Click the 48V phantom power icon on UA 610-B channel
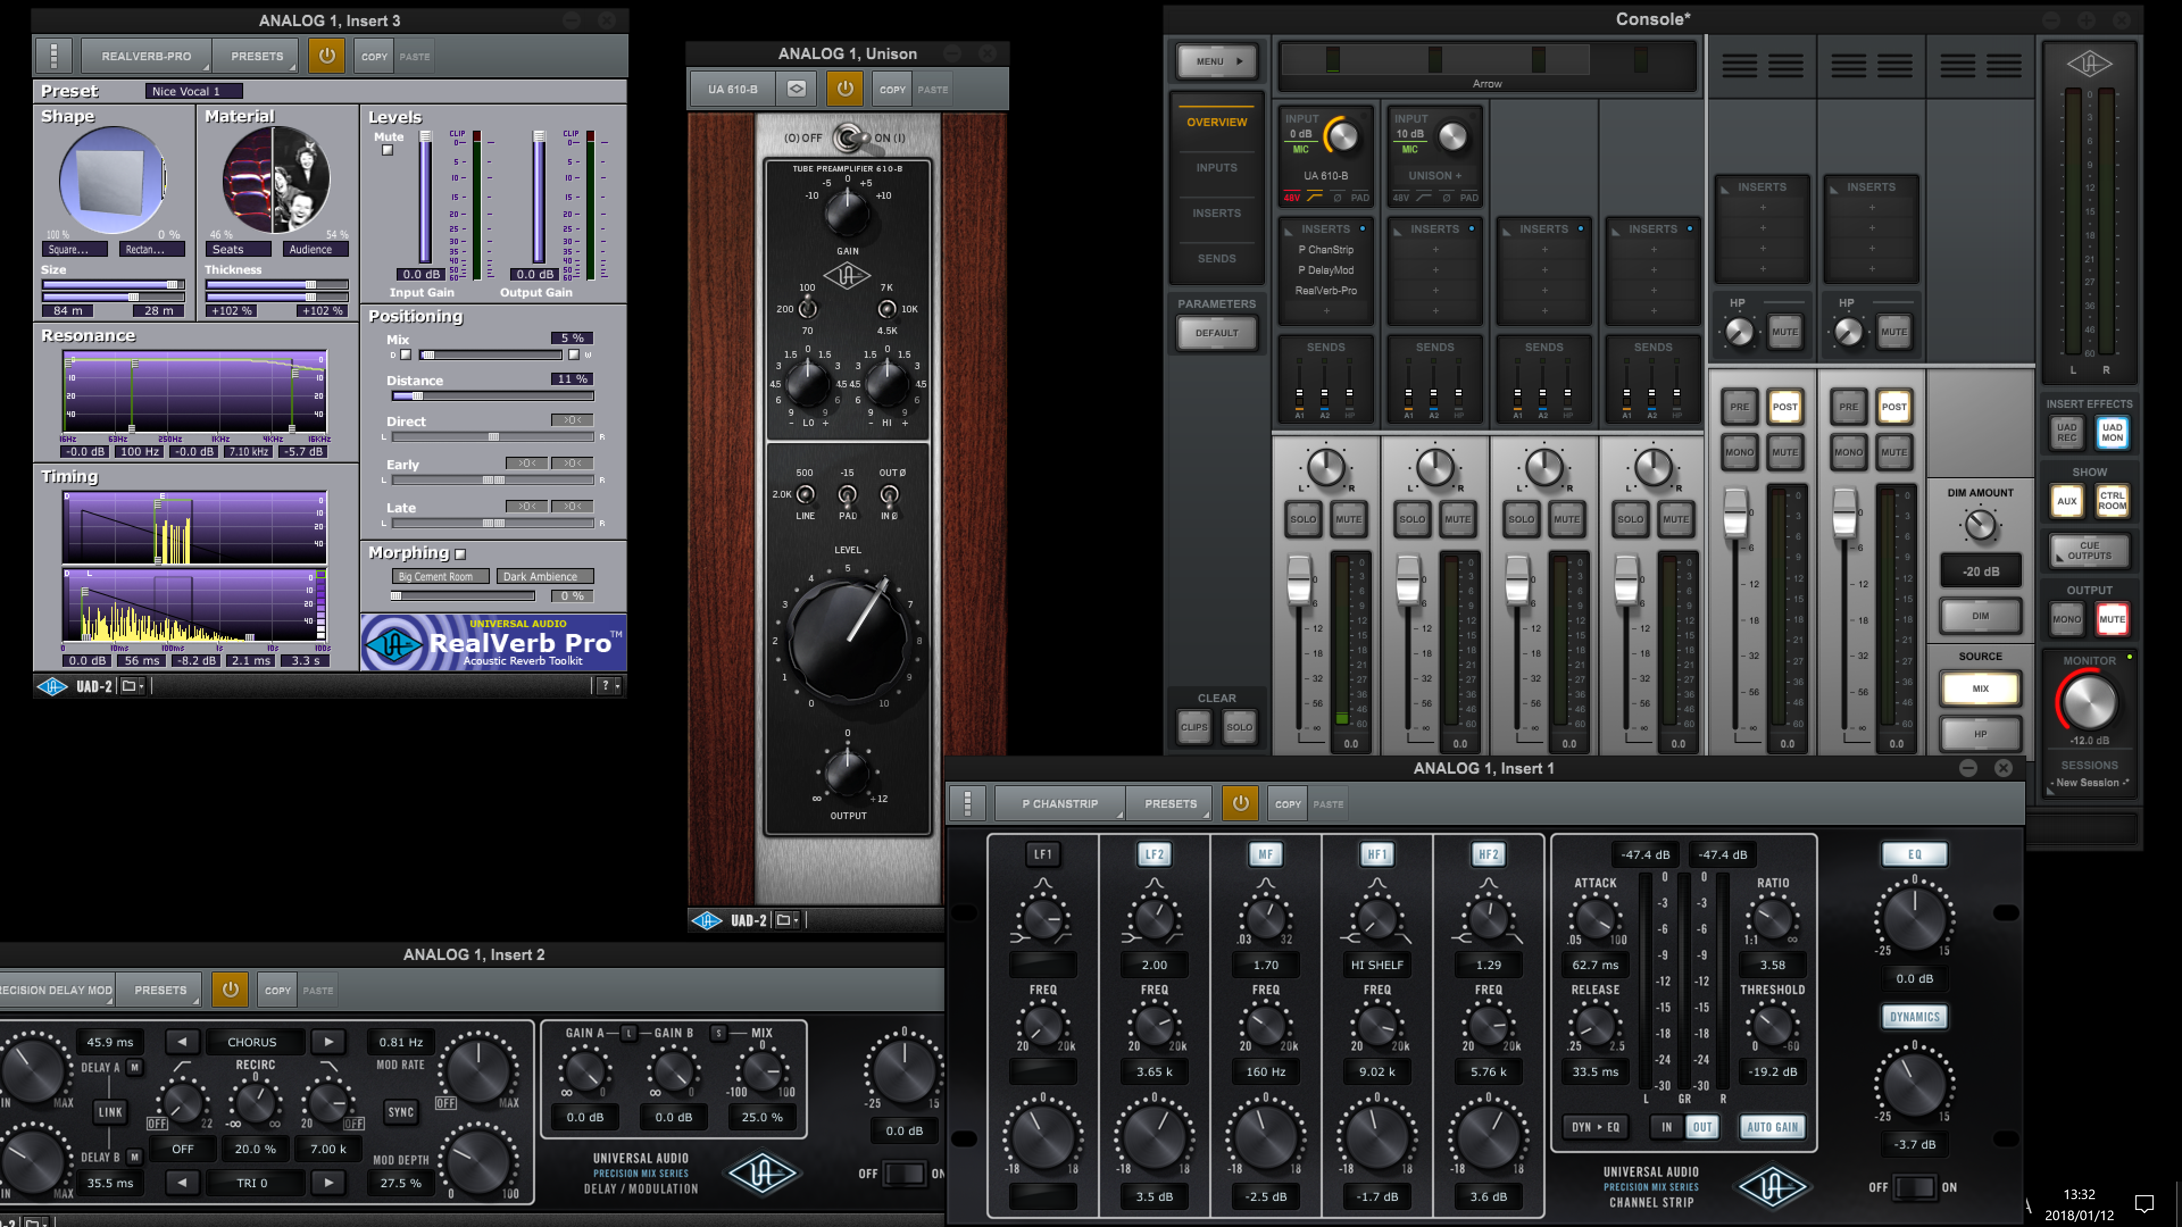The height and width of the screenshot is (1227, 2182). pos(1291,197)
